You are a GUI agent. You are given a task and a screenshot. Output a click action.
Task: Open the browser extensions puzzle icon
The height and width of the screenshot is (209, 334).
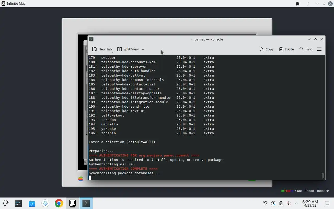coord(297,4)
